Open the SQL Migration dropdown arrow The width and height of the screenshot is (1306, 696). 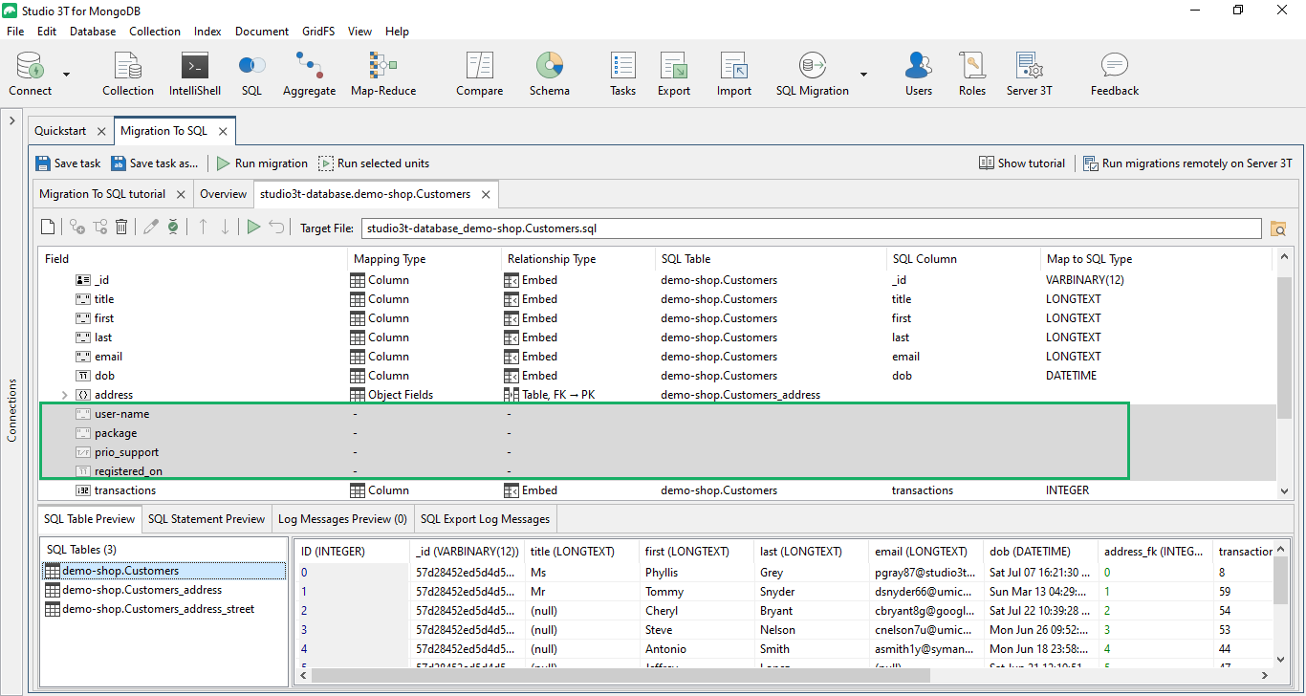pos(862,74)
